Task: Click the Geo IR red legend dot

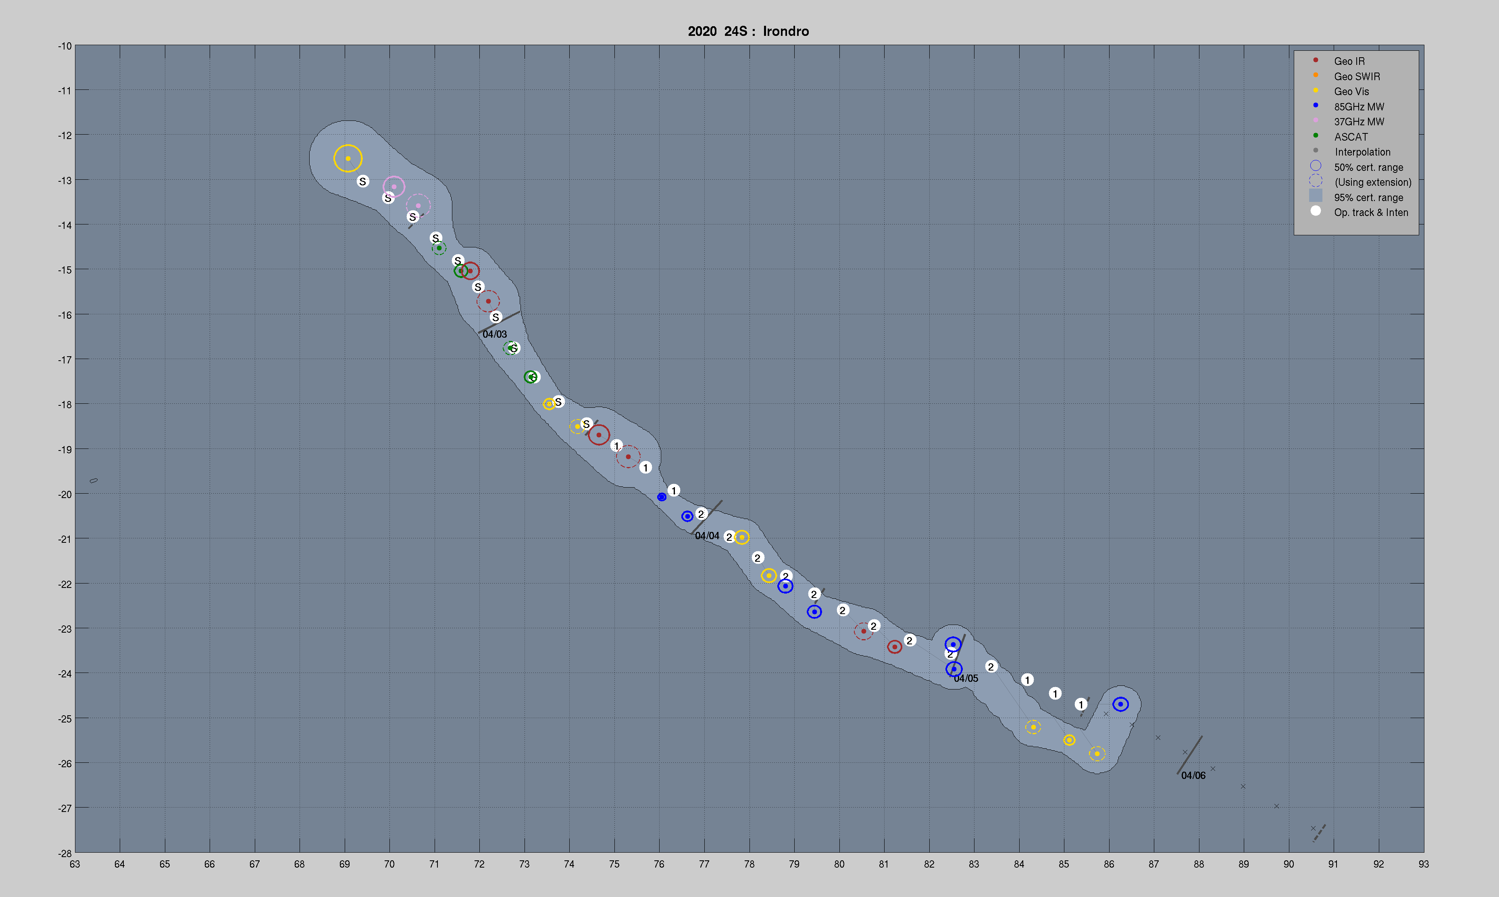Action: [x=1315, y=60]
